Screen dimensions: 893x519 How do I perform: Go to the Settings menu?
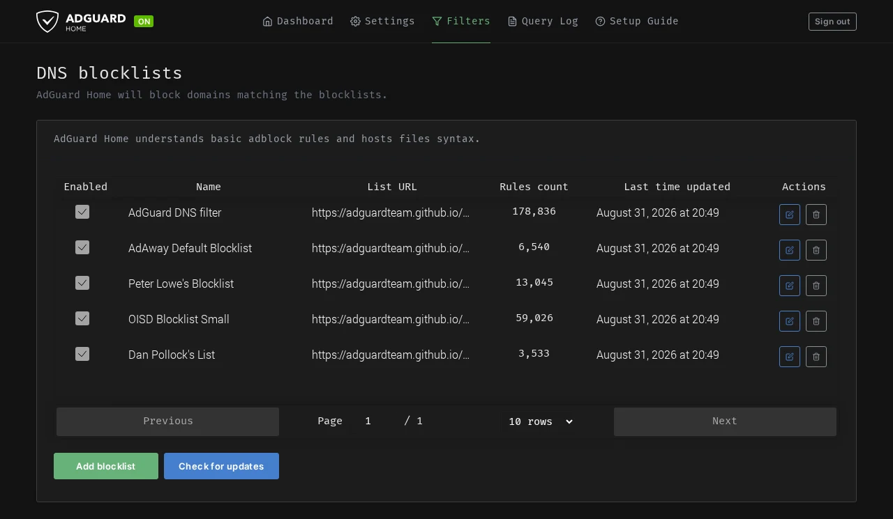382,21
